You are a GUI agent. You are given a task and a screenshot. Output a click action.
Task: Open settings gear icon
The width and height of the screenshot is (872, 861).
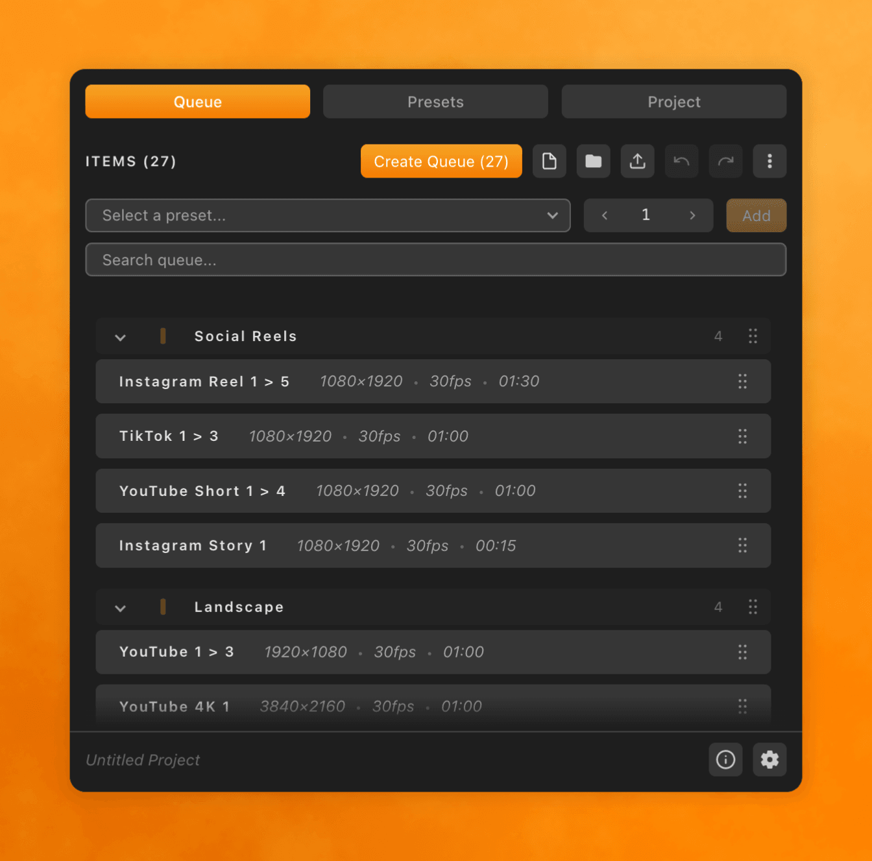[x=770, y=759]
